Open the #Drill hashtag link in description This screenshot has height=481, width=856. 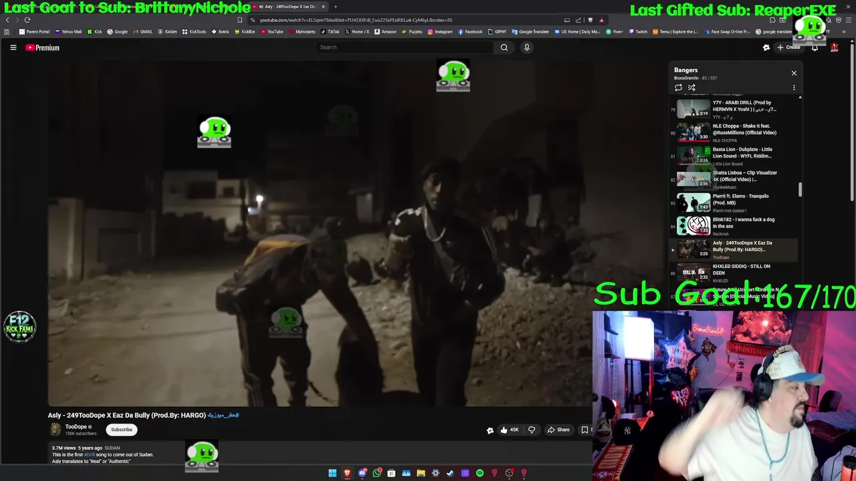pos(89,454)
